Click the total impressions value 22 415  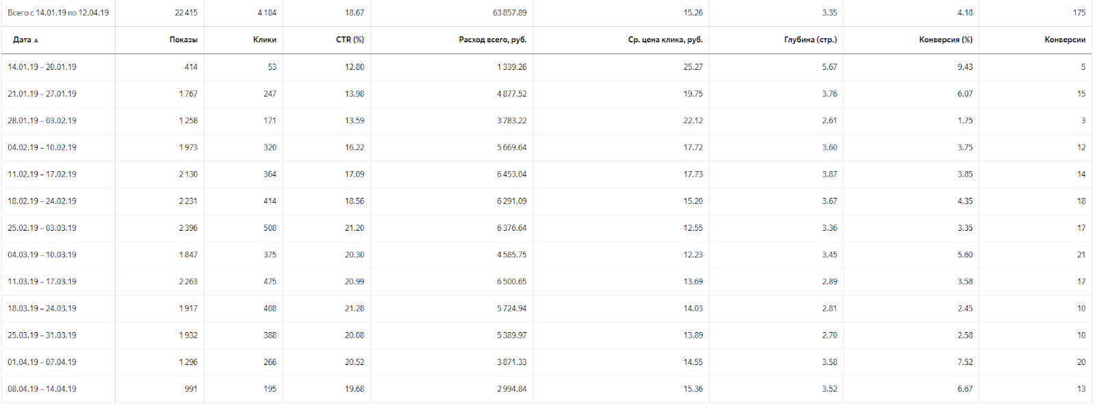186,13
